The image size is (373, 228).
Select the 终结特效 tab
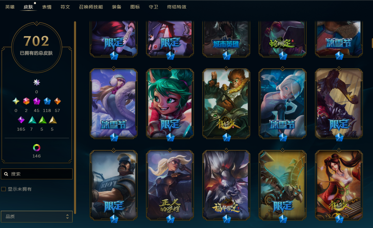click(177, 7)
